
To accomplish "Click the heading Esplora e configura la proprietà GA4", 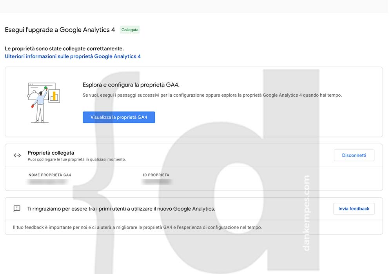I will [x=131, y=85].
